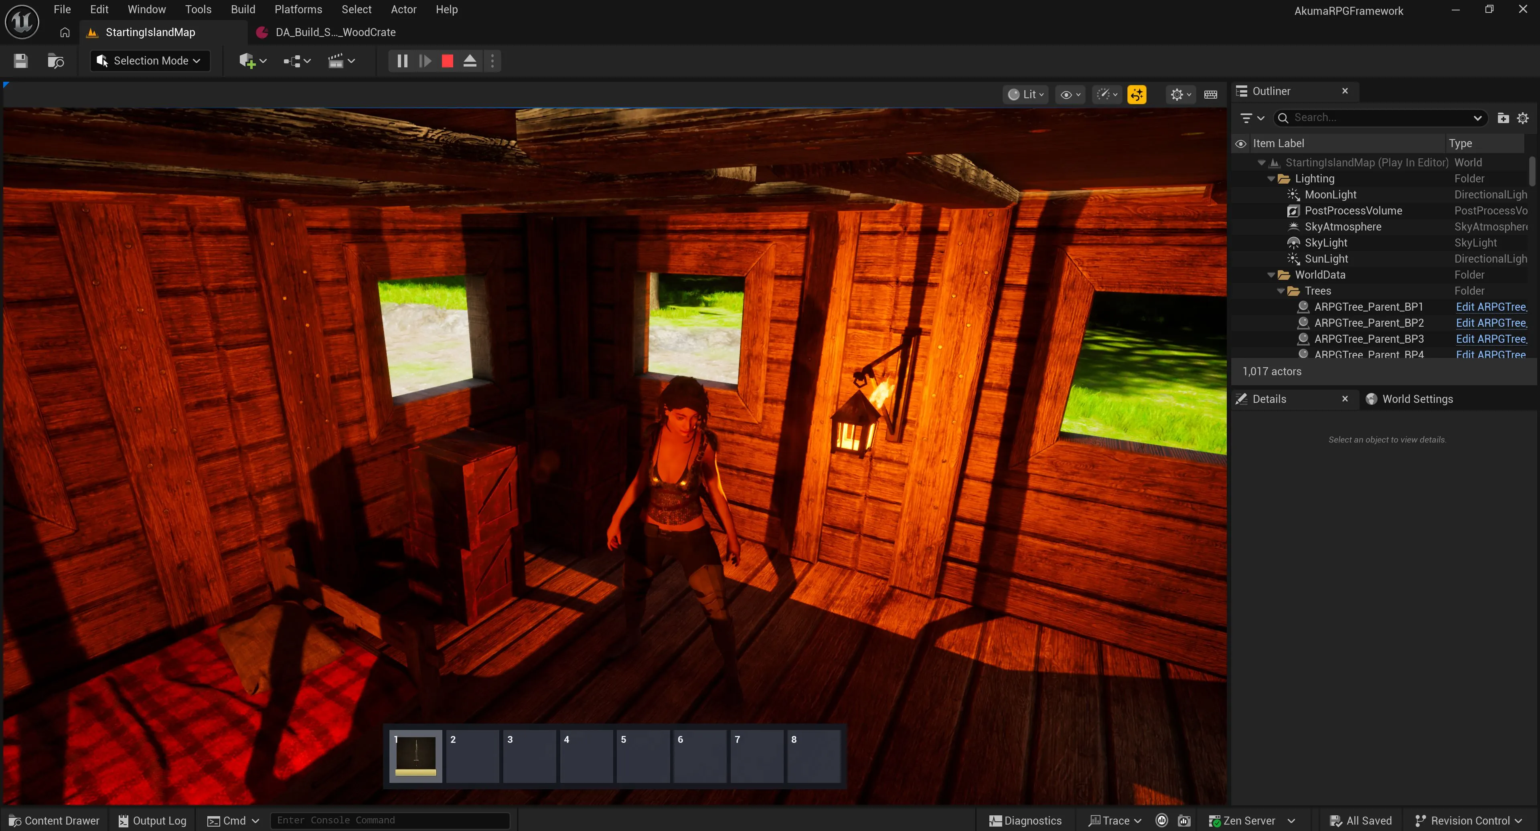
Task: Close the Outliner tab
Action: point(1345,91)
